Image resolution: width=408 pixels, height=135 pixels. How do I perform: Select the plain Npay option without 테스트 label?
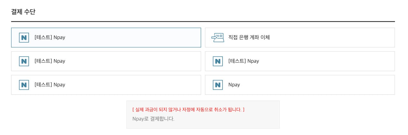[234, 85]
